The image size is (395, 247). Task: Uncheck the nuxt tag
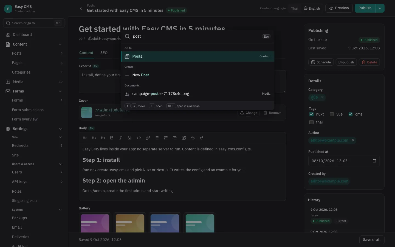coord(311,114)
